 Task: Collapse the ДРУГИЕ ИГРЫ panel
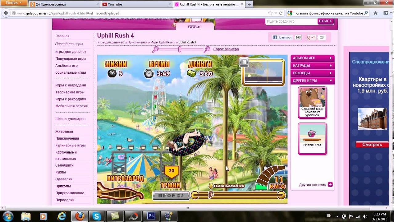click(312, 80)
